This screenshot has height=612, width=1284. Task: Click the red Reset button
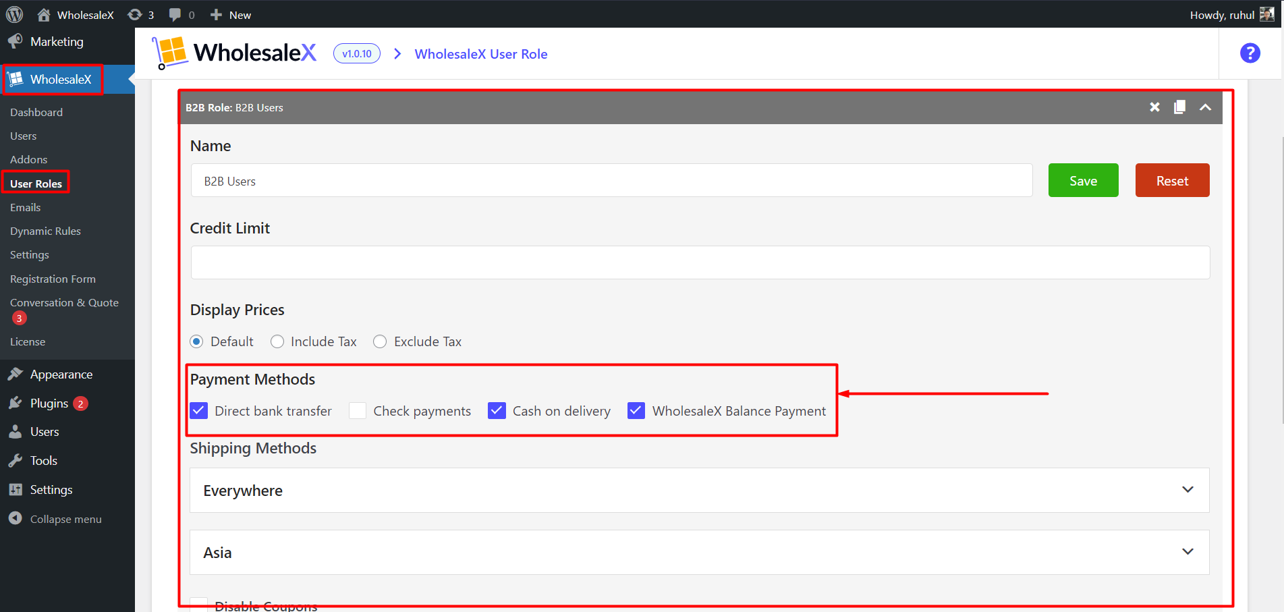pos(1172,180)
